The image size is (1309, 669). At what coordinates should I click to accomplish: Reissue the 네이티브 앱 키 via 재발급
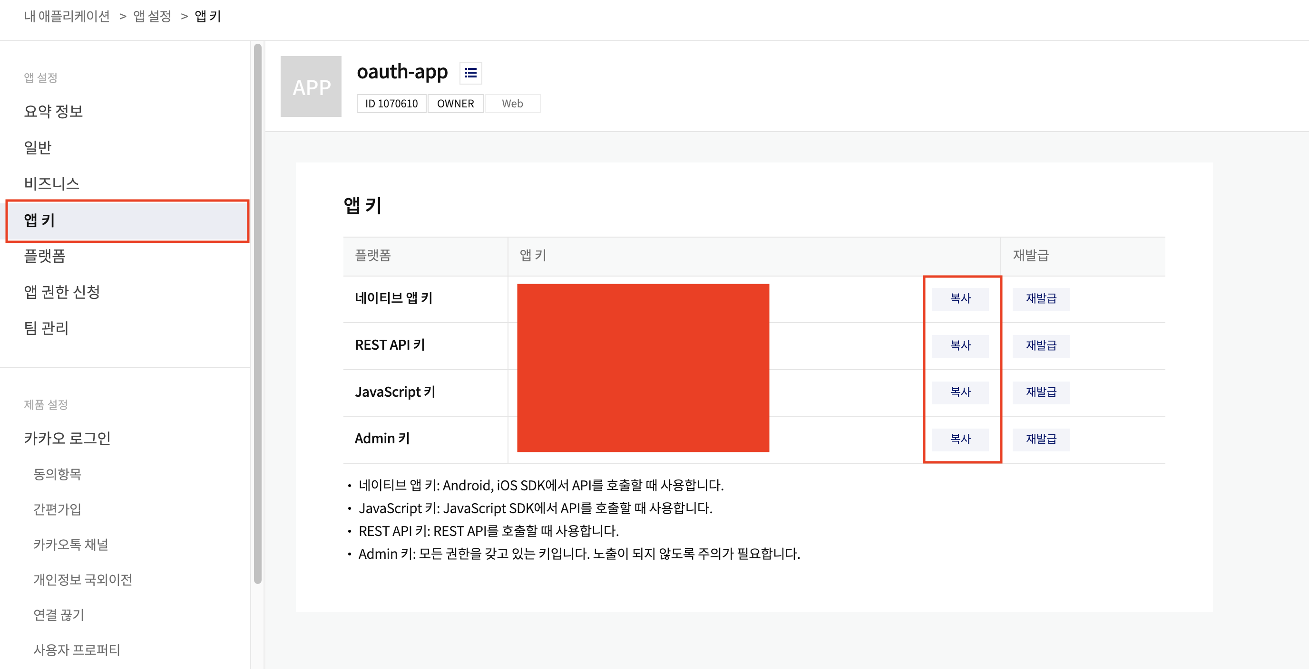(1040, 298)
